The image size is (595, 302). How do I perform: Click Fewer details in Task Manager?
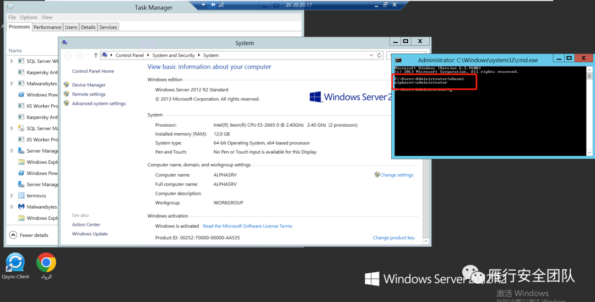[34, 235]
